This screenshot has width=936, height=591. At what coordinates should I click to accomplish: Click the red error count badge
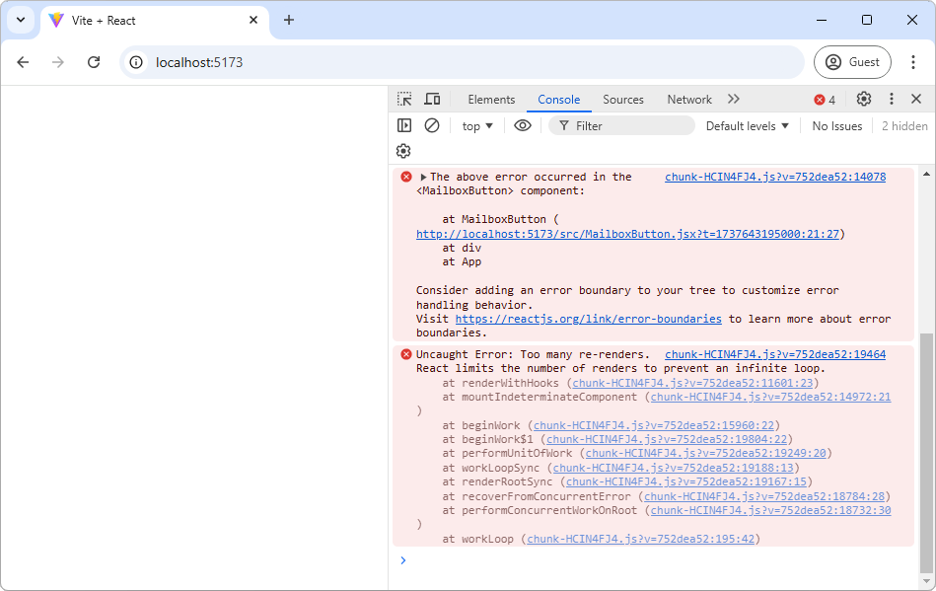pos(825,100)
